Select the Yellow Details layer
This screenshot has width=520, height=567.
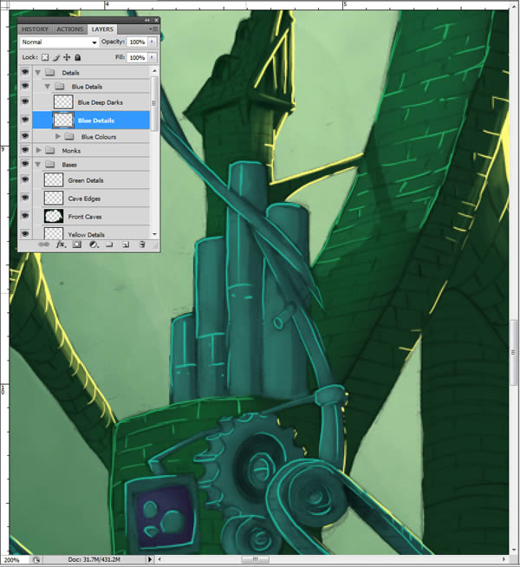click(x=91, y=233)
